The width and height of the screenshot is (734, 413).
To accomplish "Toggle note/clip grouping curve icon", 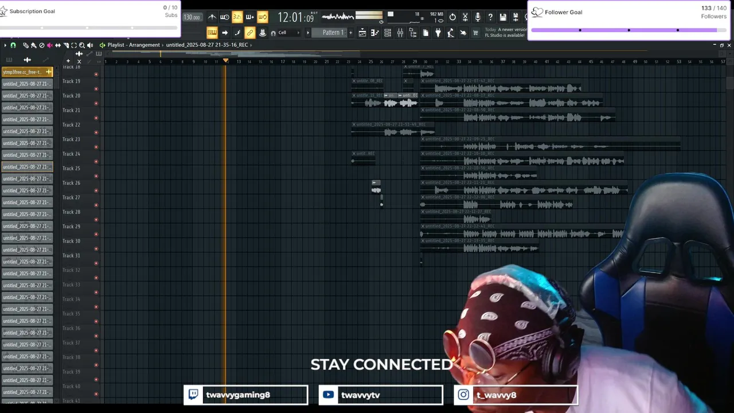I will (237, 33).
